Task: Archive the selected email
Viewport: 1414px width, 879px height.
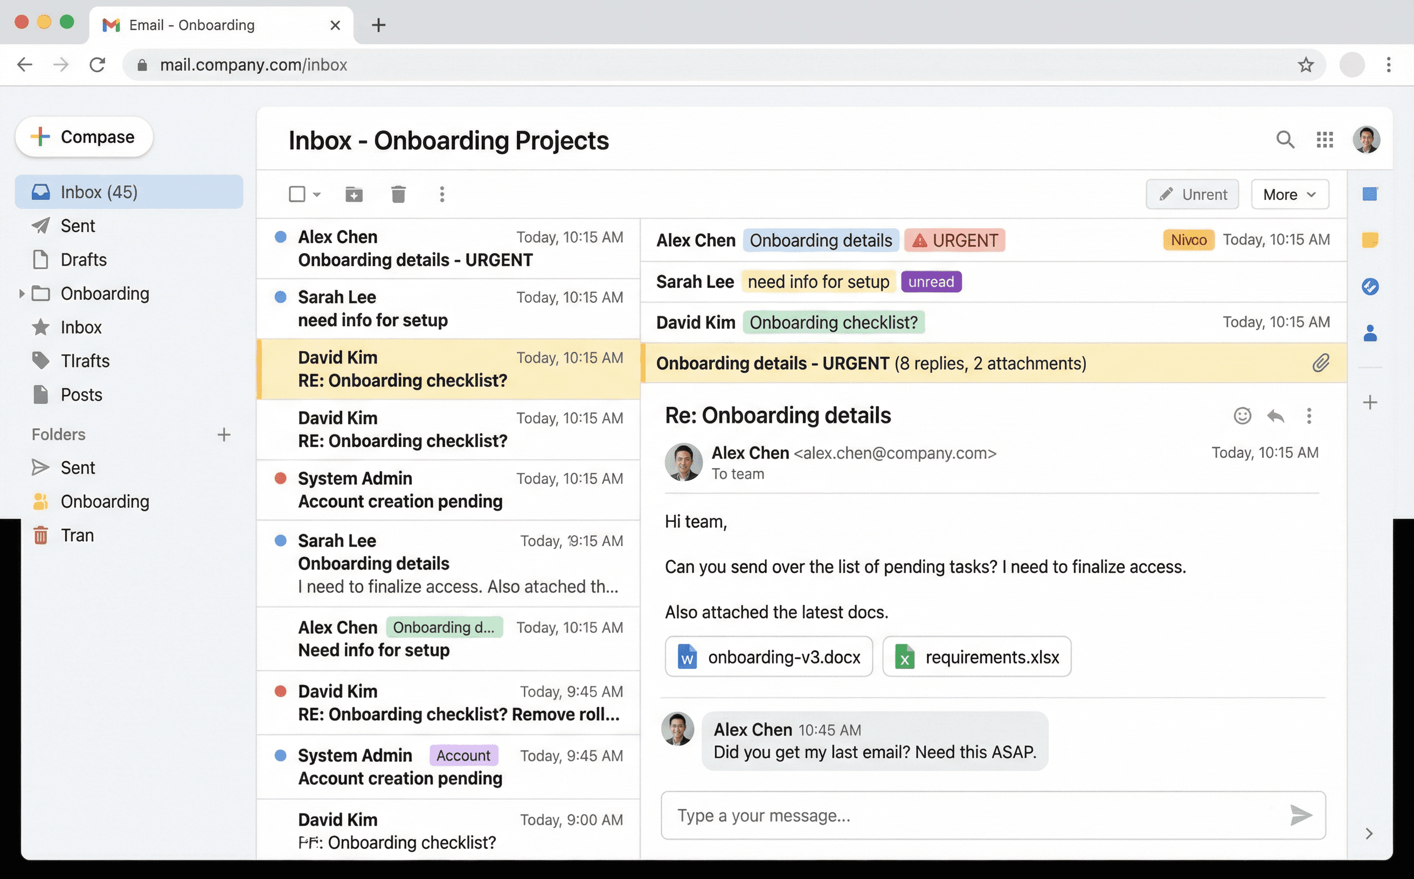Action: [353, 194]
